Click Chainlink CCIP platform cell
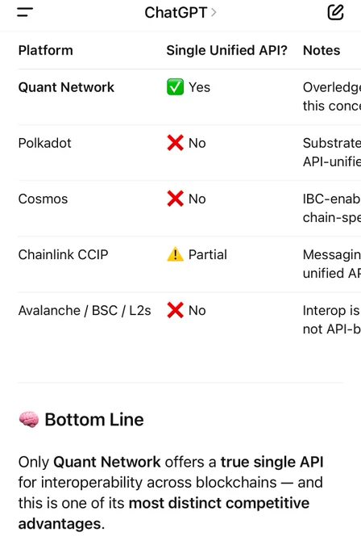This screenshot has width=361, height=549. click(63, 254)
